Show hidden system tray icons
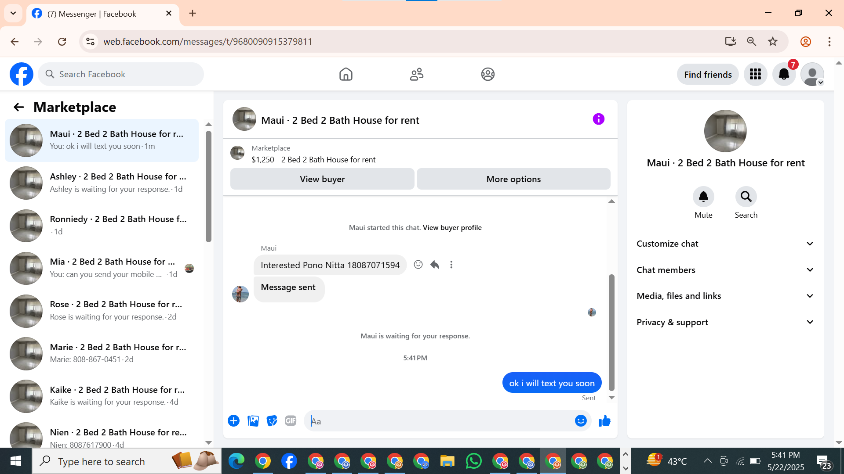Viewport: 844px width, 474px height. tap(707, 461)
